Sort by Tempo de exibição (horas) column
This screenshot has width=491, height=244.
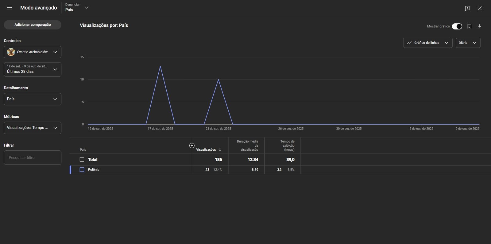287,145
